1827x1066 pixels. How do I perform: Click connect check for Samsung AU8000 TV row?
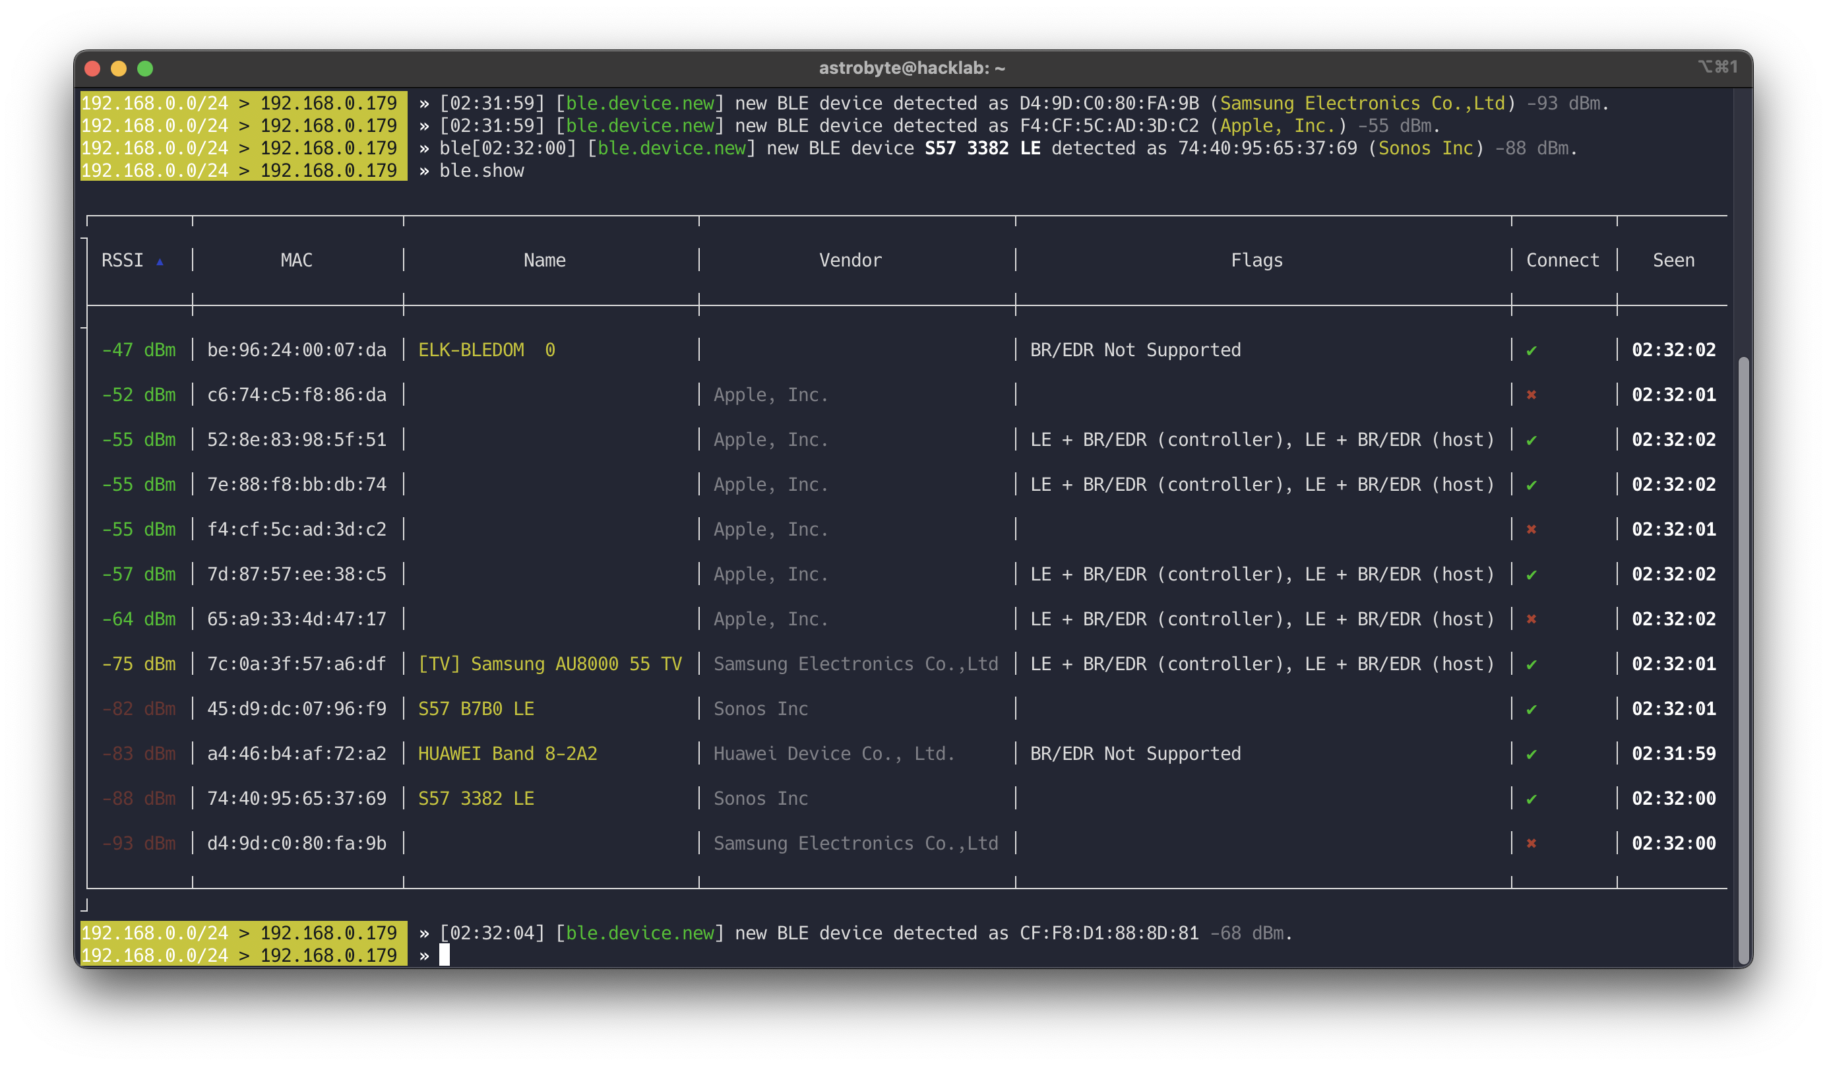pos(1530,665)
